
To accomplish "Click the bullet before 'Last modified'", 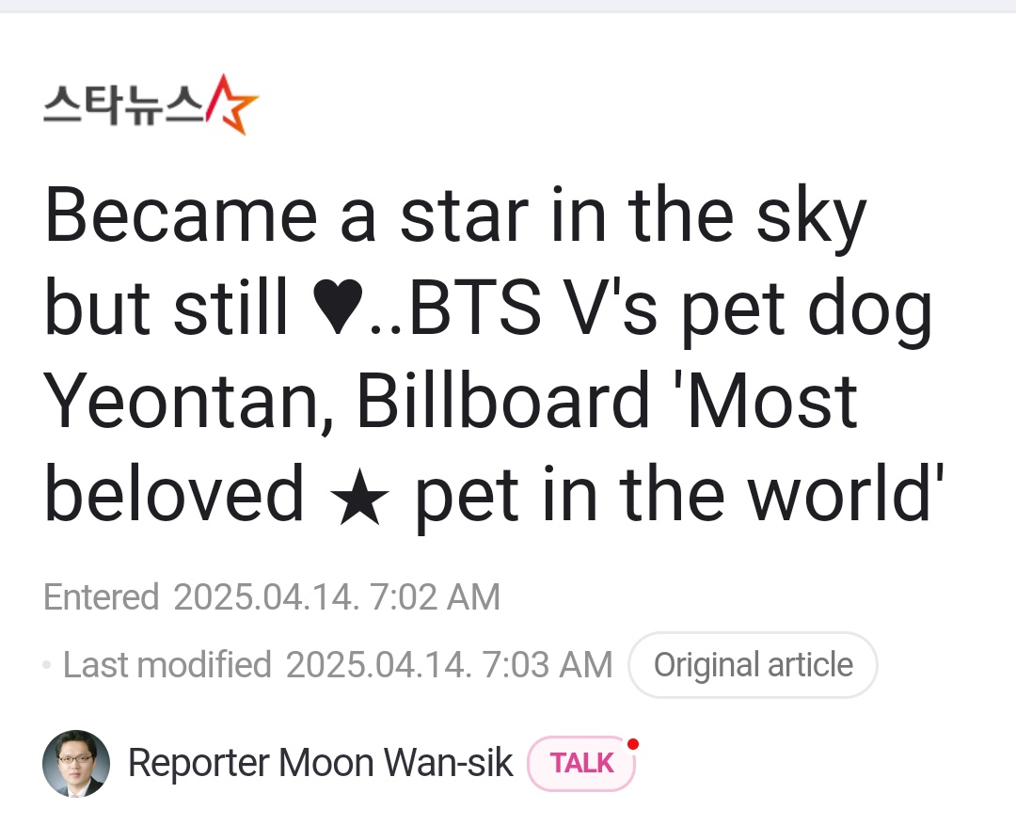I will pyautogui.click(x=47, y=665).
